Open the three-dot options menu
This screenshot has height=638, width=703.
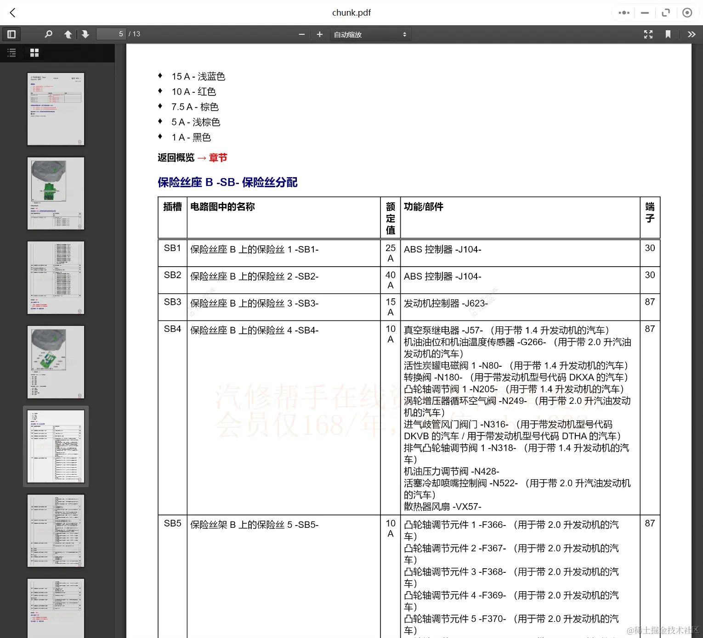pos(624,12)
